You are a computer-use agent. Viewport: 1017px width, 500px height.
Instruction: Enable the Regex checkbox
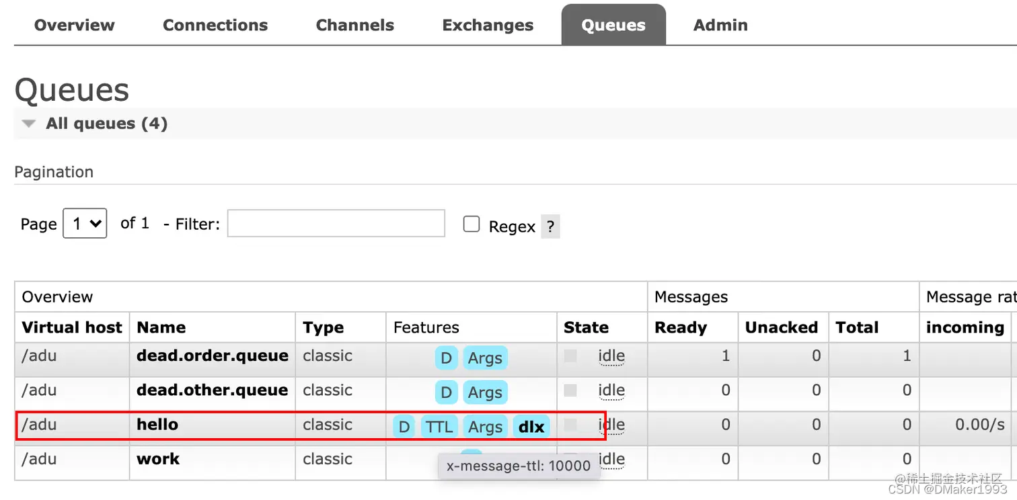click(x=472, y=224)
